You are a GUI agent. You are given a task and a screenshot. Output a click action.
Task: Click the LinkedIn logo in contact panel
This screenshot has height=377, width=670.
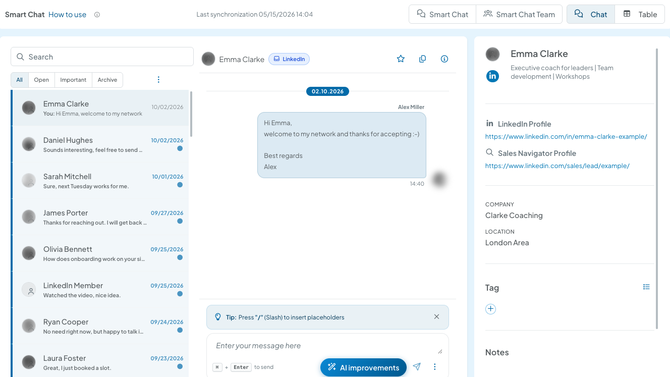click(x=492, y=76)
